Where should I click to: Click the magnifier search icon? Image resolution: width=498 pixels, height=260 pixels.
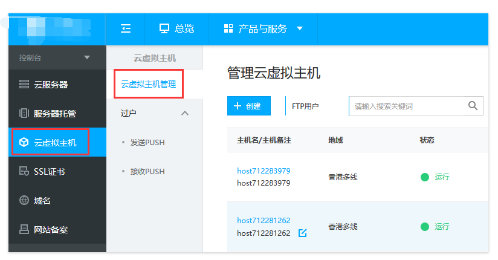click(x=473, y=106)
